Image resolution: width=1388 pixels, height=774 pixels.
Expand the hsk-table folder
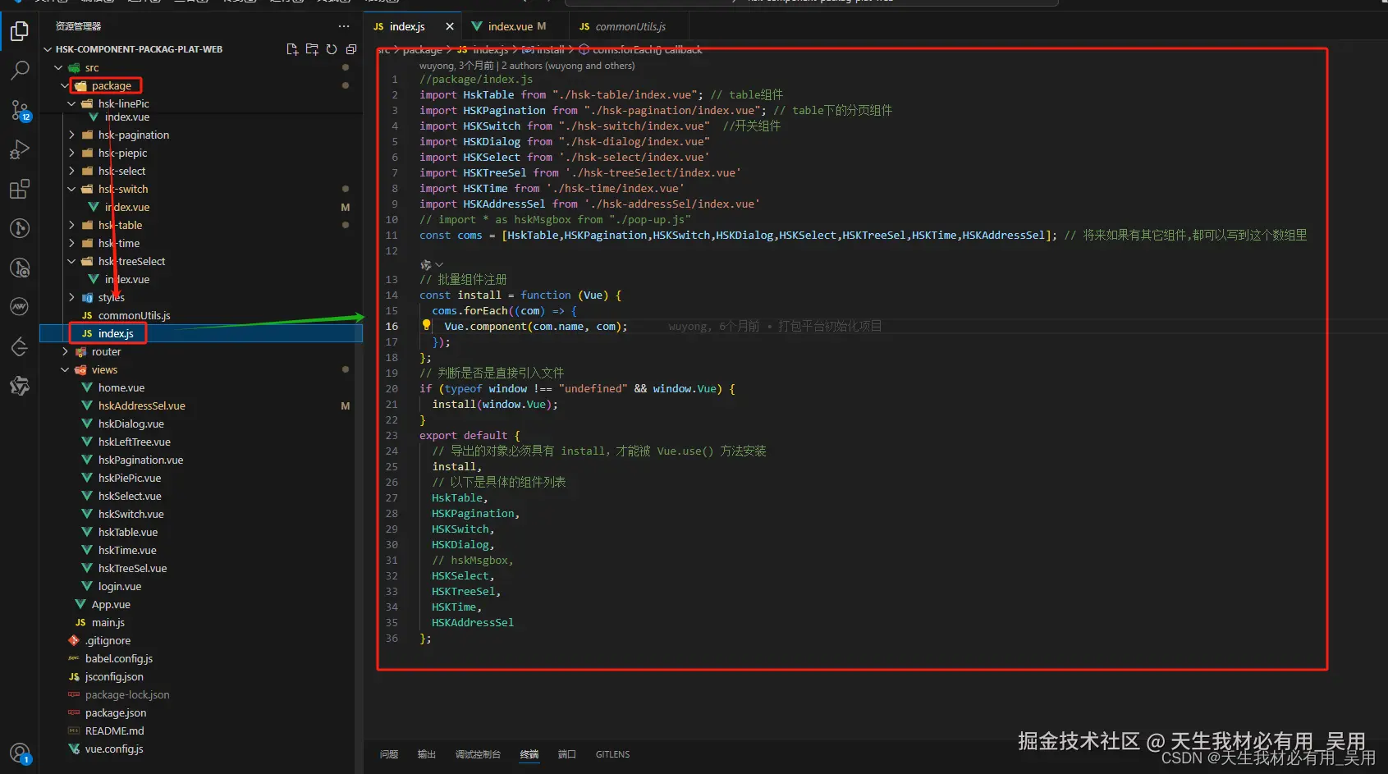[71, 225]
